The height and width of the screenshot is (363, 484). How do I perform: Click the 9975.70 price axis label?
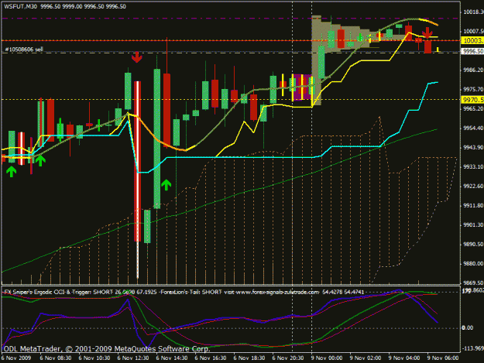coord(473,89)
